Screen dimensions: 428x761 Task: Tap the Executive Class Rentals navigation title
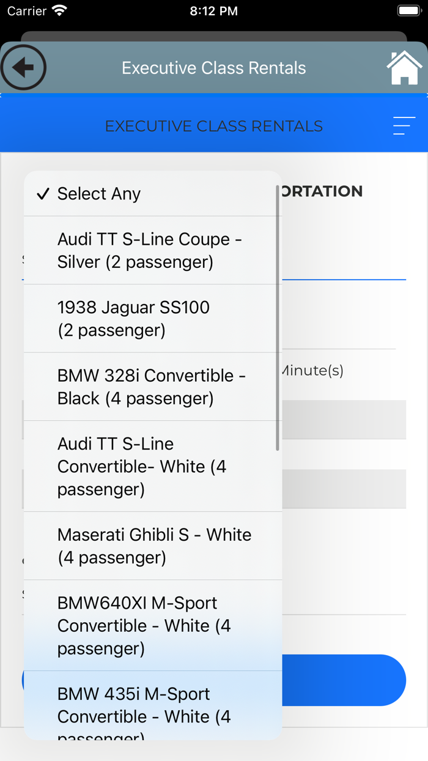[x=213, y=68]
